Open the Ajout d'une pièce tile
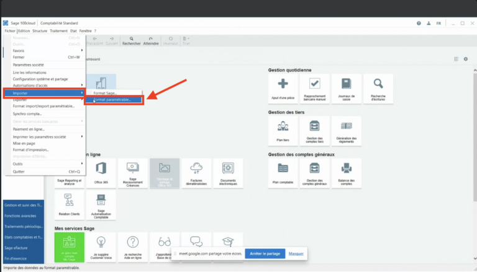 pos(283,89)
